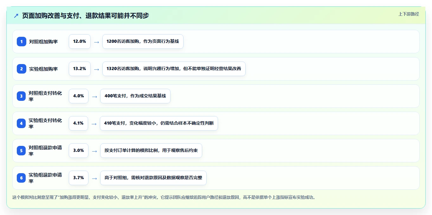This screenshot has width=432, height=215.
Task: Click the note starting with 1320名访客加购
Action: [x=174, y=69]
